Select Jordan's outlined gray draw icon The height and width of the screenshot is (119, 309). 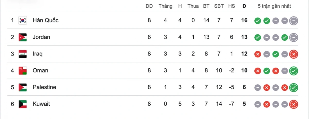(x=294, y=38)
